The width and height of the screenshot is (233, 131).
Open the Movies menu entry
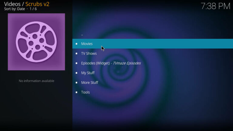point(153,44)
